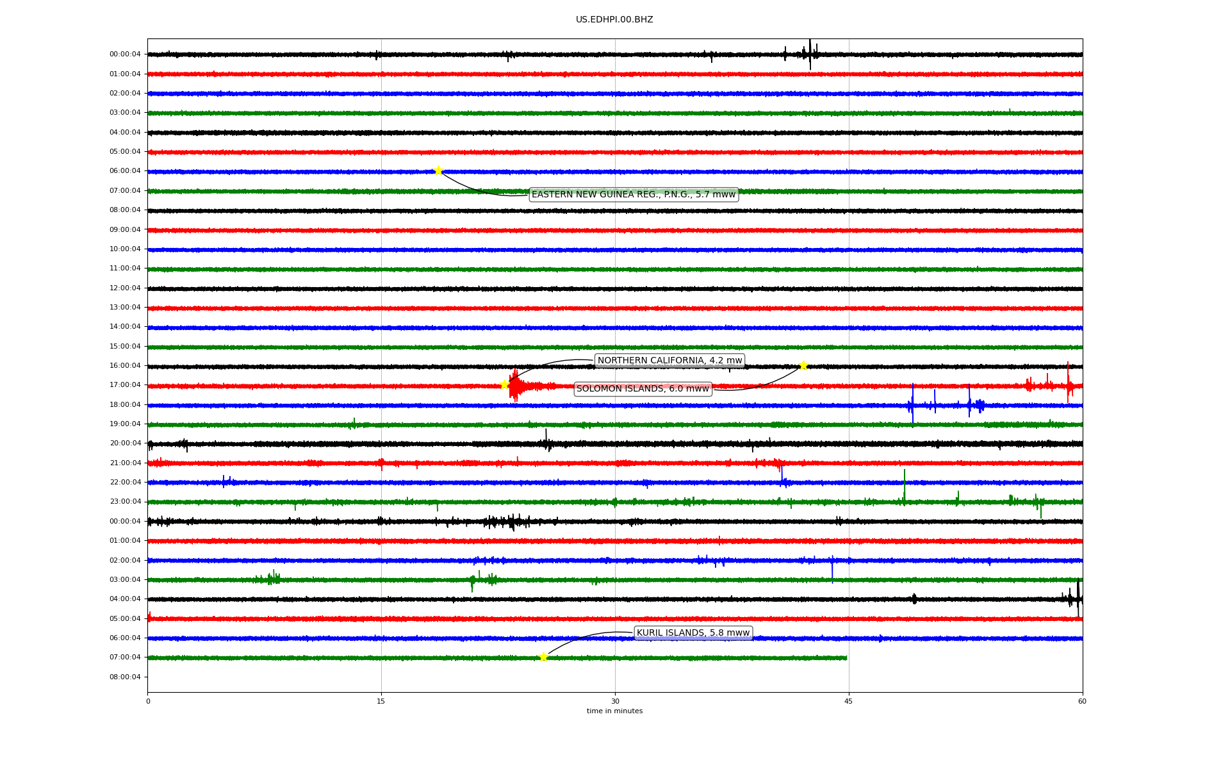Click the 06:00:04 label near the top

[x=125, y=171]
